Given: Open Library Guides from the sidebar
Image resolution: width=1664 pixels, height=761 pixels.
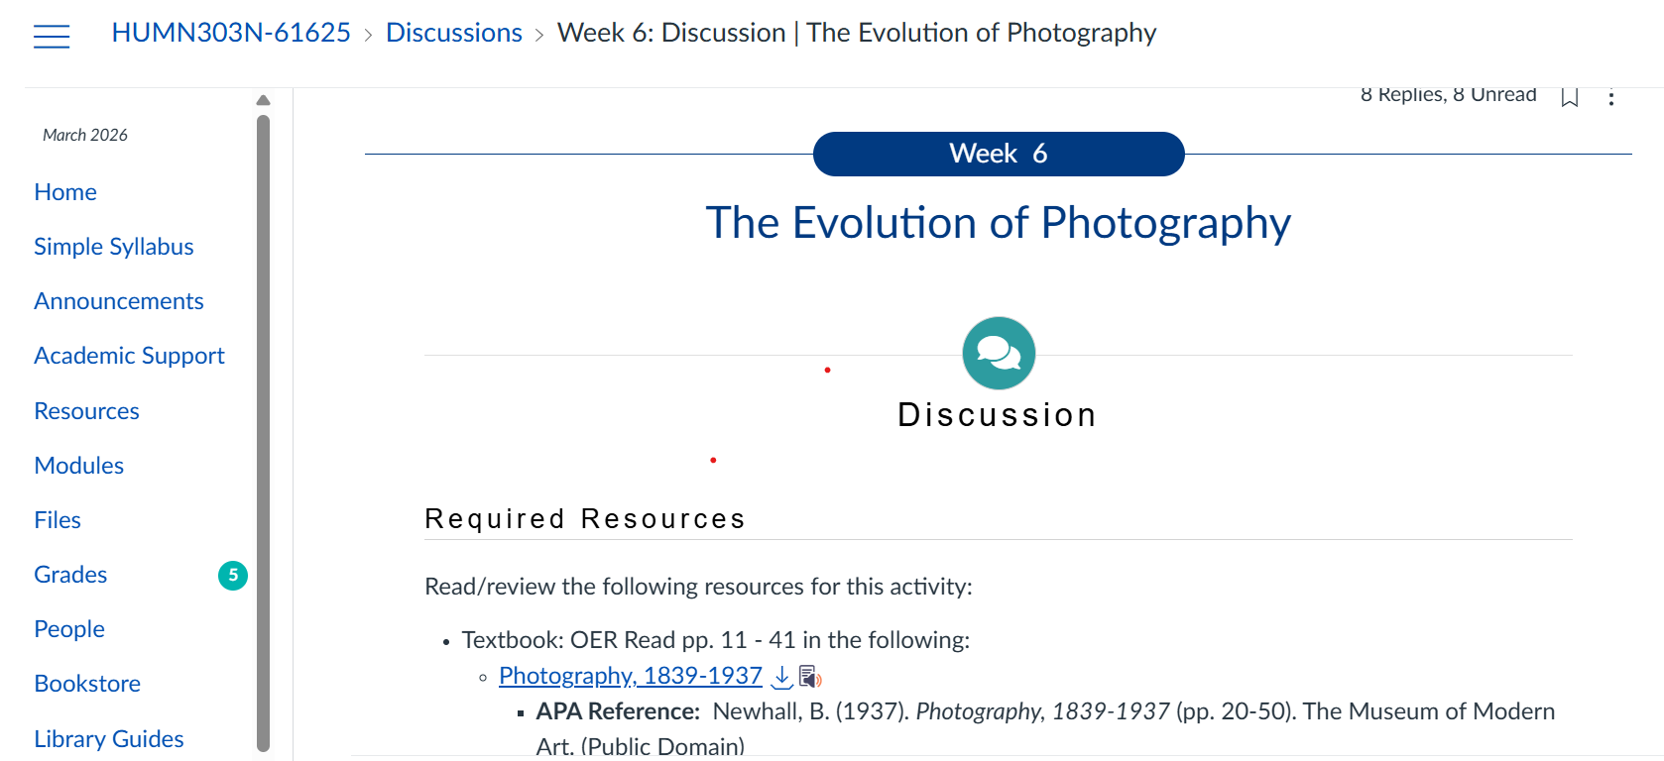Looking at the screenshot, I should click(108, 738).
